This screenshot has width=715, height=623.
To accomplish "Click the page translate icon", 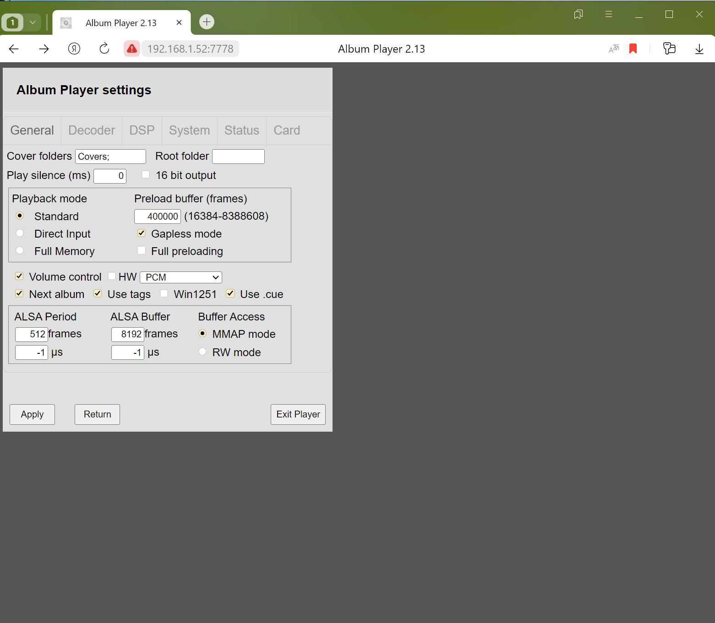I will coord(614,49).
